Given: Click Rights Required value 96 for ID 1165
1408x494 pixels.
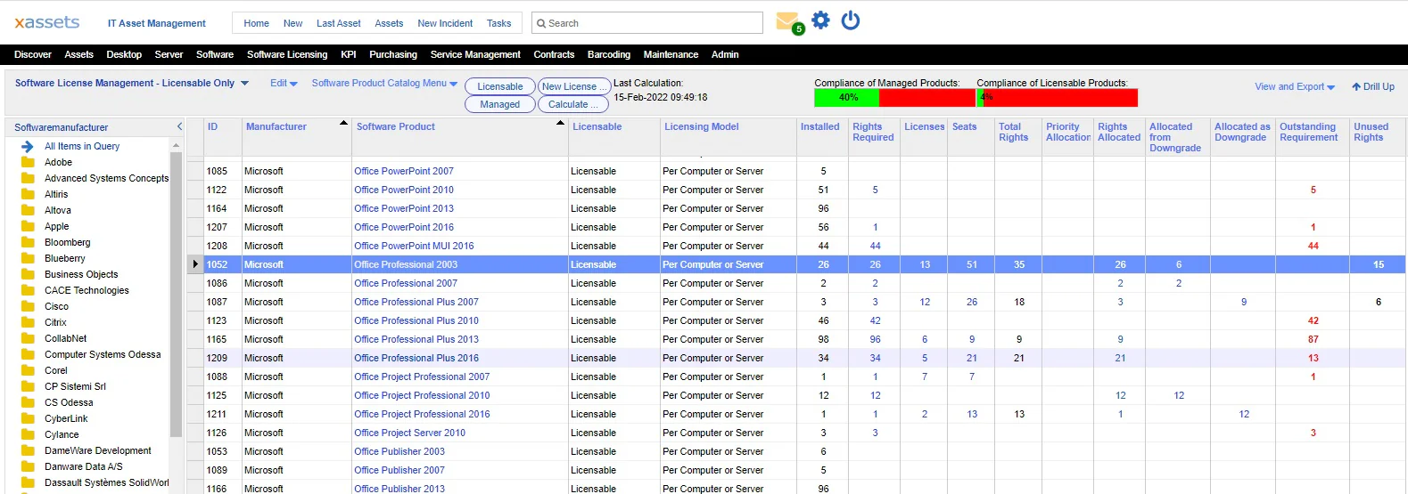Looking at the screenshot, I should (x=875, y=339).
